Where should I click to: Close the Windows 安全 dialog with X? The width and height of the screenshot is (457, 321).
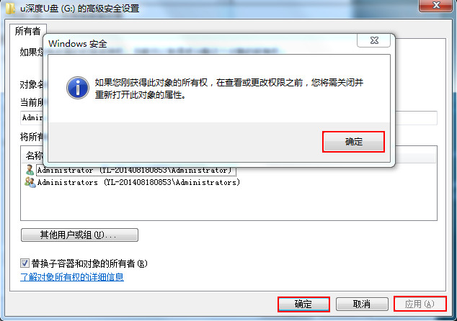(x=374, y=40)
